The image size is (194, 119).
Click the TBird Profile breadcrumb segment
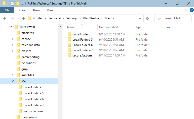pyautogui.click(x=91, y=18)
